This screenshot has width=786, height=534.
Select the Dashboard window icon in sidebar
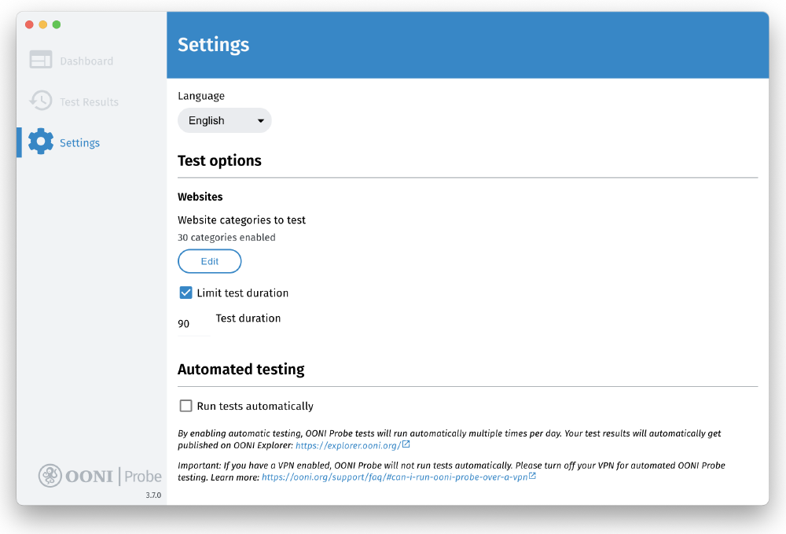click(x=41, y=59)
